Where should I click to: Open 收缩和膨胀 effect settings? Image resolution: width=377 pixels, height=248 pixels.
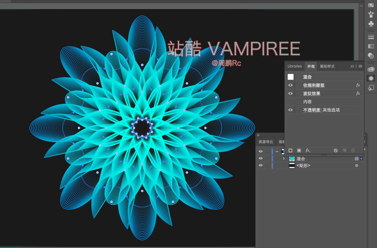(x=314, y=85)
